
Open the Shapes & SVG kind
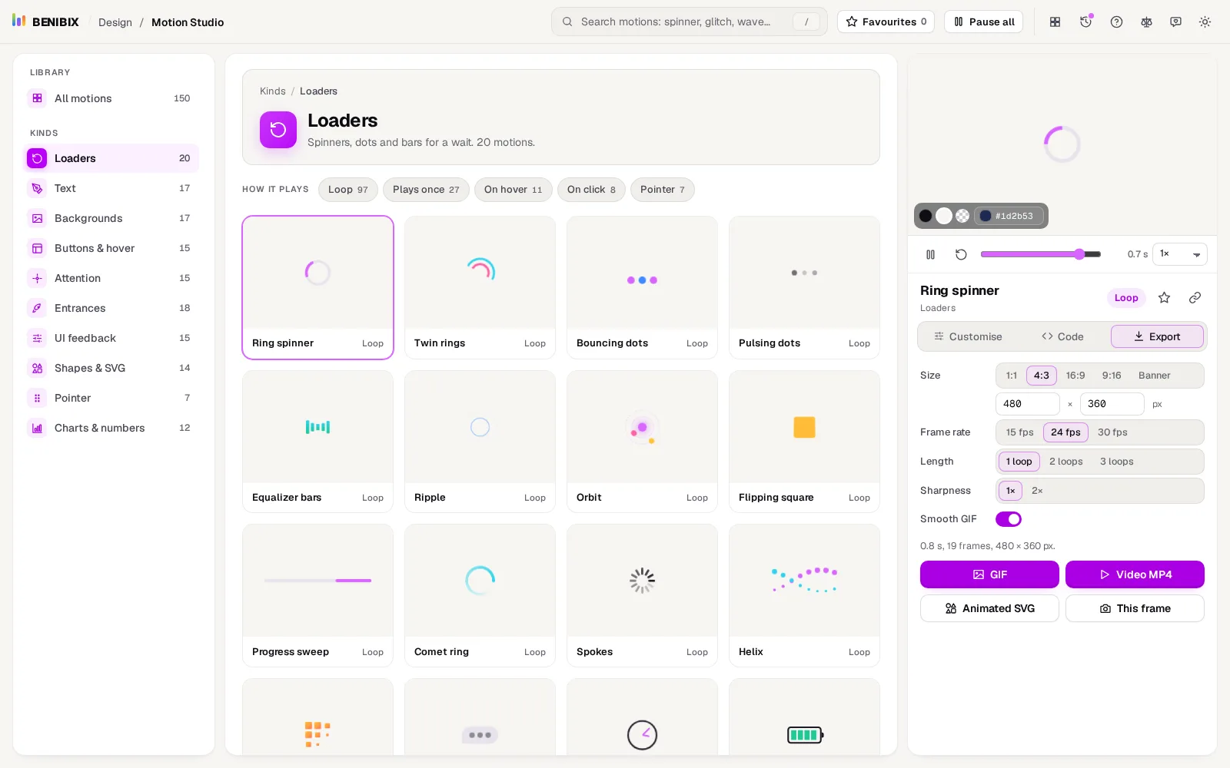pyautogui.click(x=111, y=368)
